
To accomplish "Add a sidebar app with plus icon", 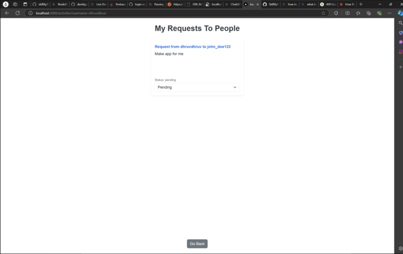I will (400, 67).
